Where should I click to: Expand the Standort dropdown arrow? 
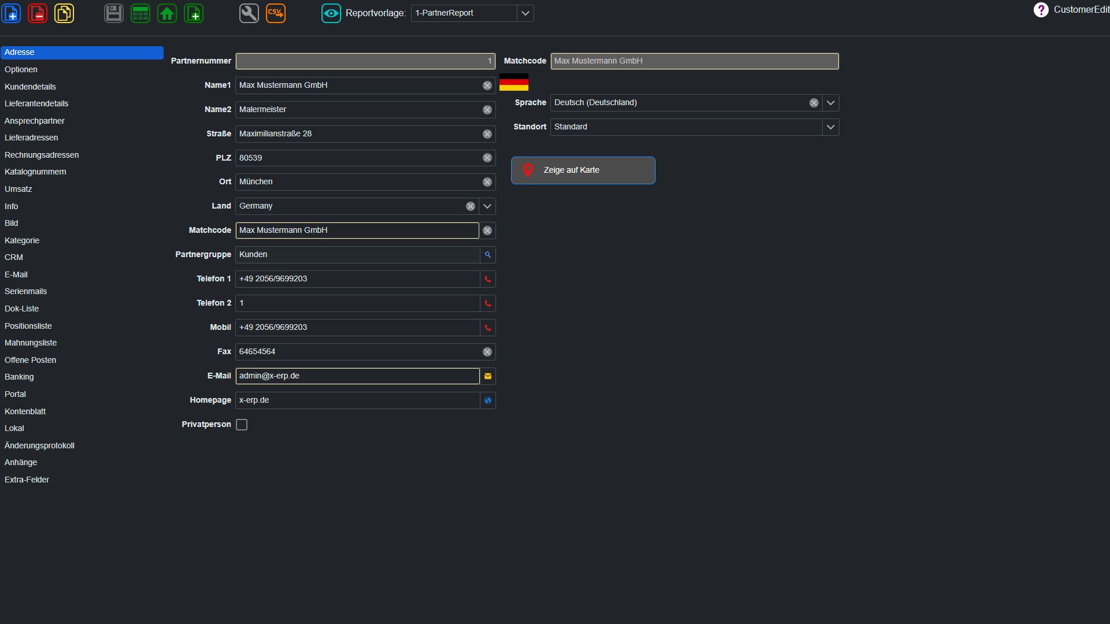coord(831,127)
